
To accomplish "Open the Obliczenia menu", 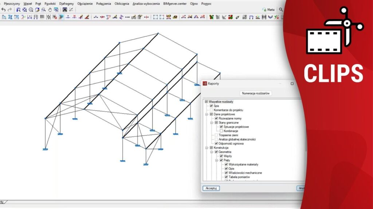I will 121,4.
